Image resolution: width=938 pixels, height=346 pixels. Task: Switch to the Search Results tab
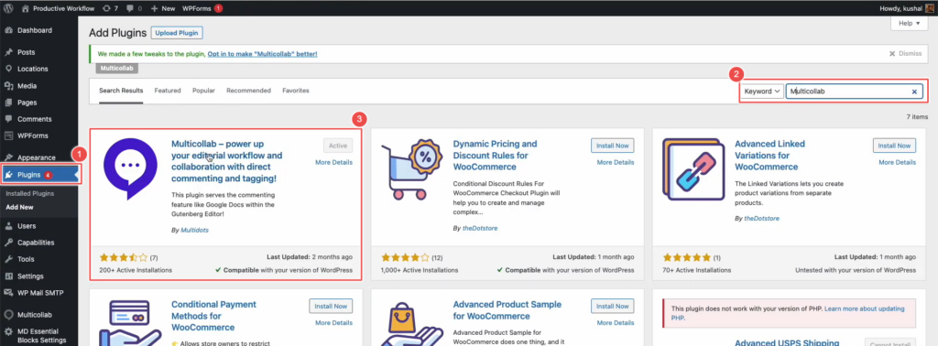point(121,91)
